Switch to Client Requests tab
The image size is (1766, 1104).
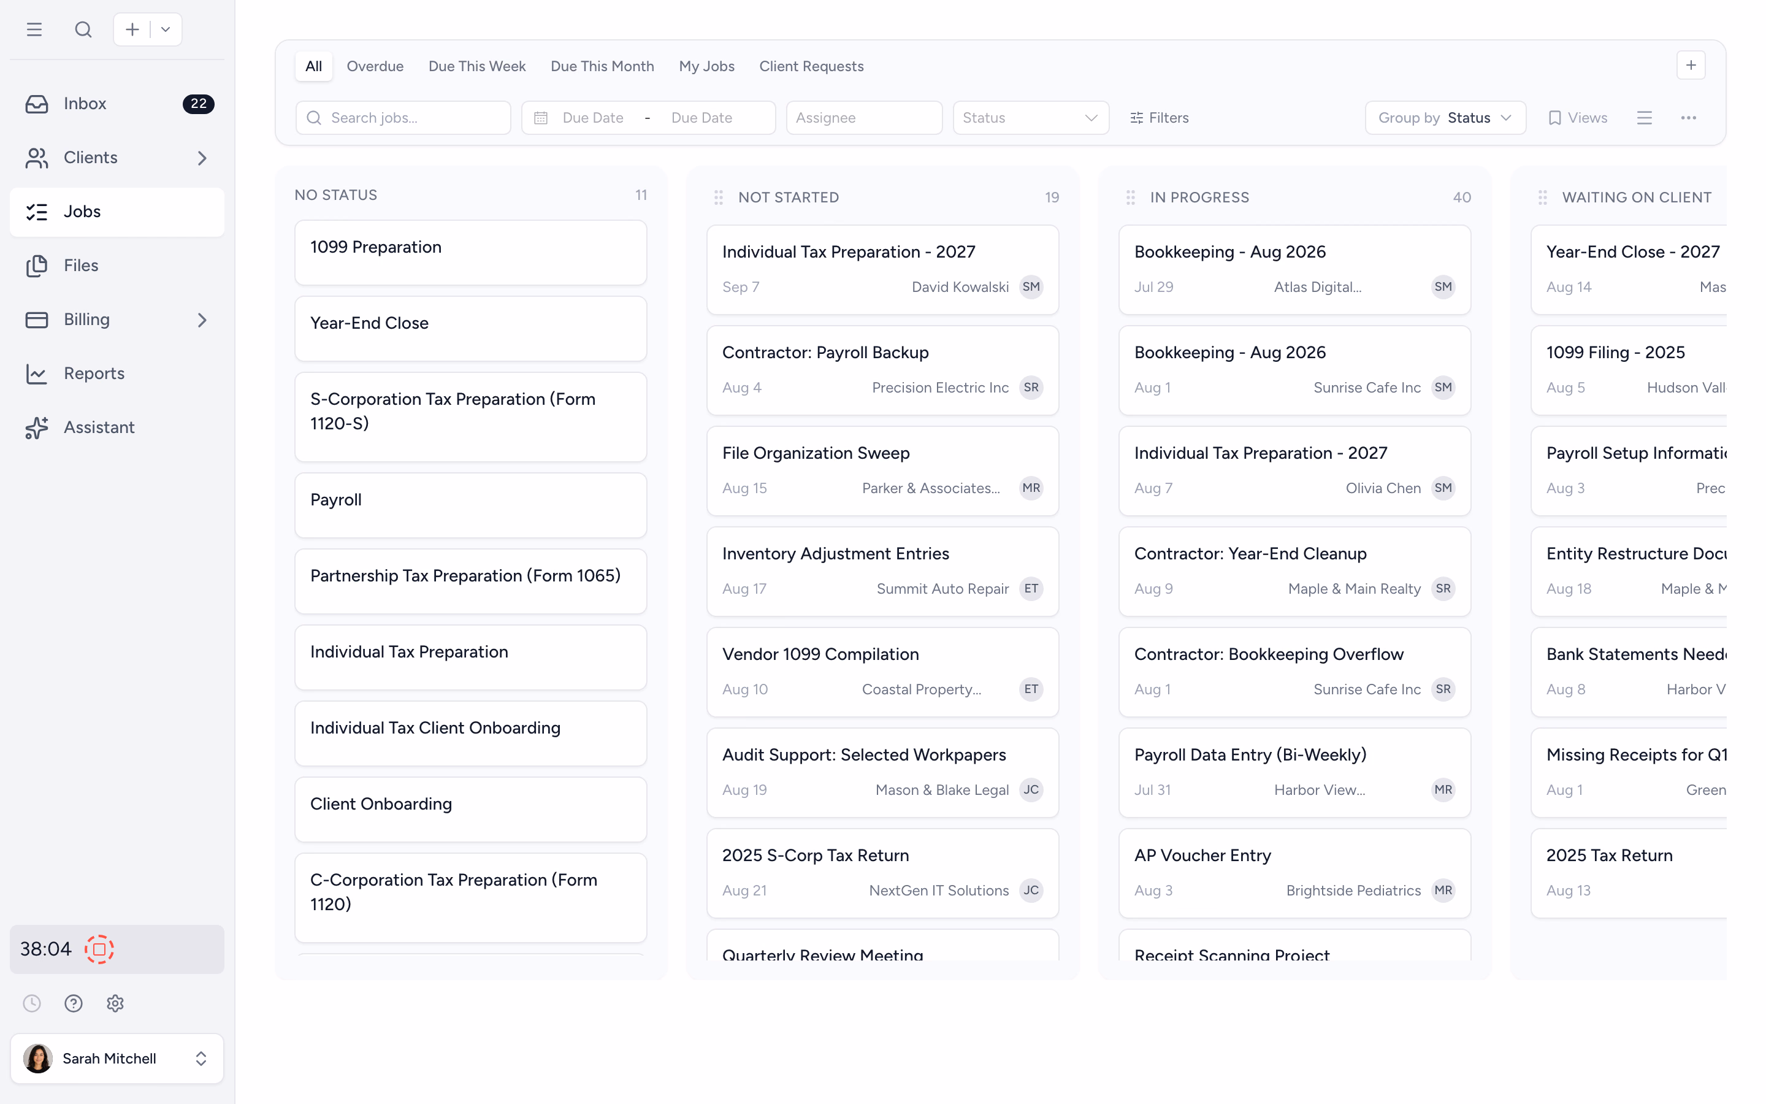pyautogui.click(x=811, y=66)
